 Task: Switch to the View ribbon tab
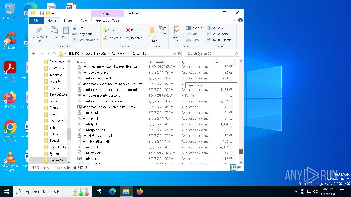pos(83,21)
